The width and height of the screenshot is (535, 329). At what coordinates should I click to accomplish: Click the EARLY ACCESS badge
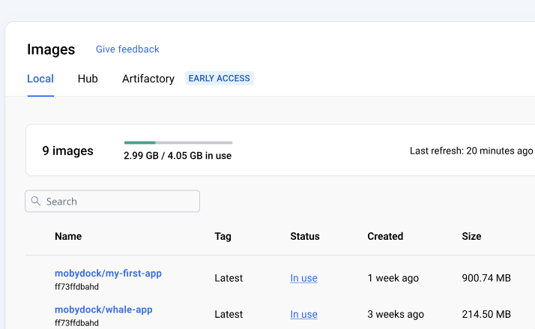point(219,78)
